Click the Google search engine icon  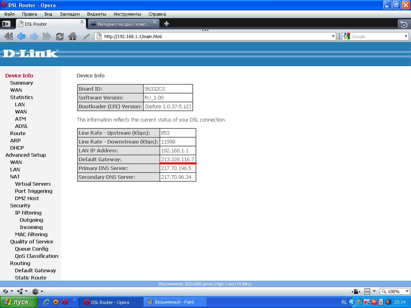[347, 36]
